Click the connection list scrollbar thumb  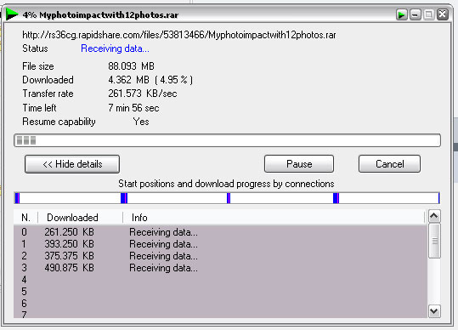(435, 241)
